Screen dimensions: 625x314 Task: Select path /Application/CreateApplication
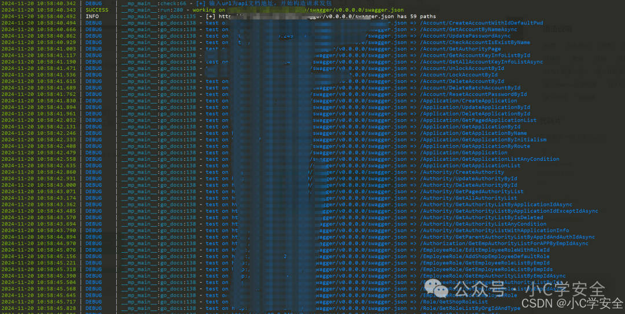tap(468, 101)
